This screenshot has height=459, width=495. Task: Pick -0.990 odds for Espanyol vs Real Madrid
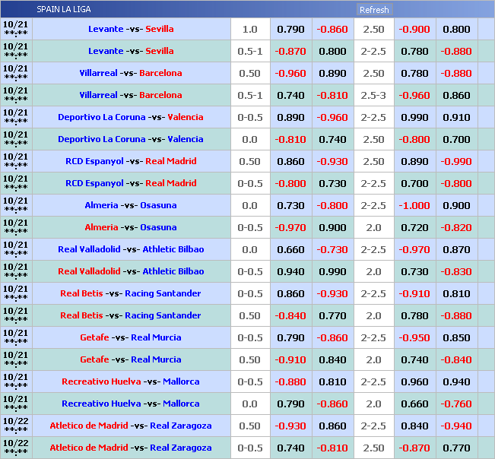coord(456,162)
